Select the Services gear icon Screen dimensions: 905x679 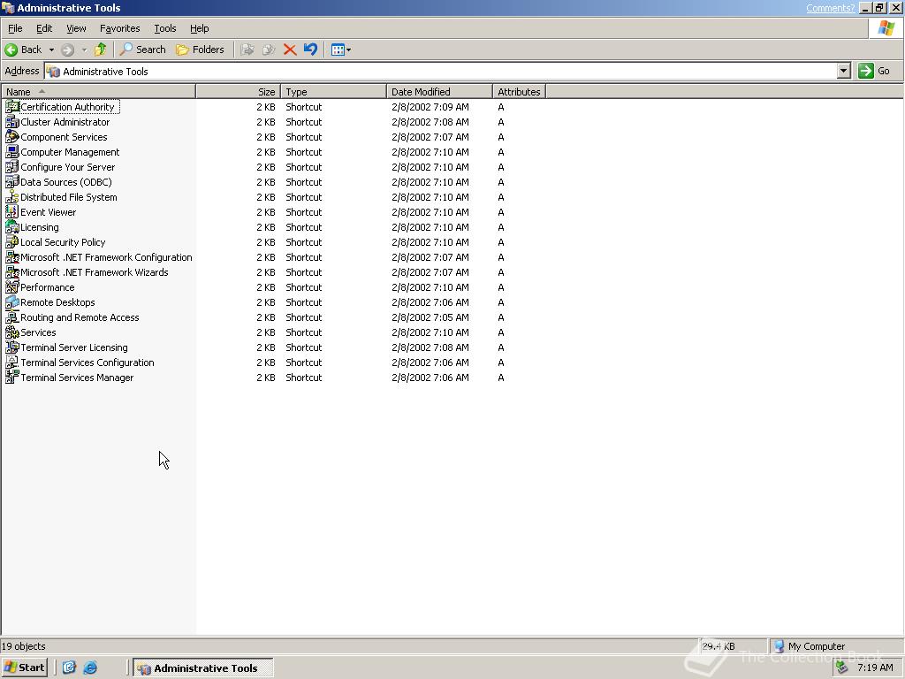tap(12, 332)
